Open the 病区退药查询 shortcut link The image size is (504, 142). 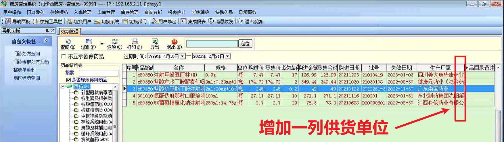(x=27, y=78)
